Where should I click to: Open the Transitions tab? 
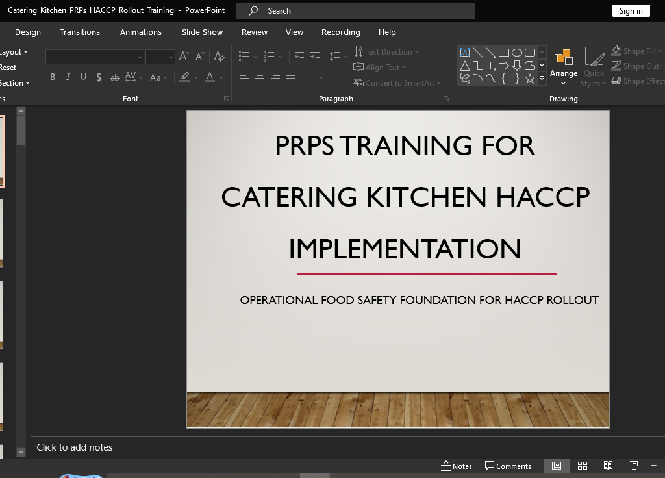coord(80,32)
